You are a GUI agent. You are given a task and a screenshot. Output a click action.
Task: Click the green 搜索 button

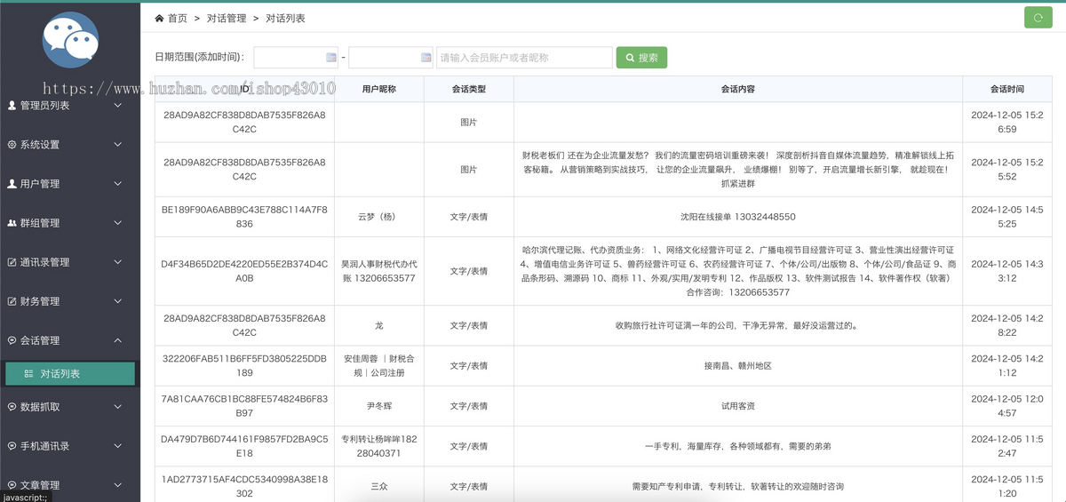(x=641, y=58)
